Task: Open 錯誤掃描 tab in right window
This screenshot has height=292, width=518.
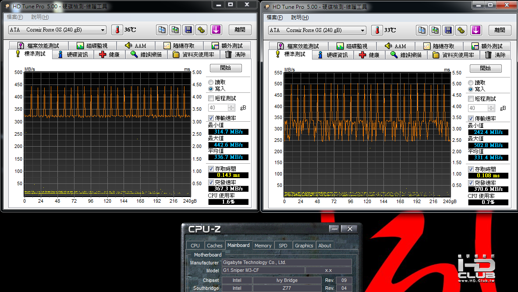Action: coord(406,55)
